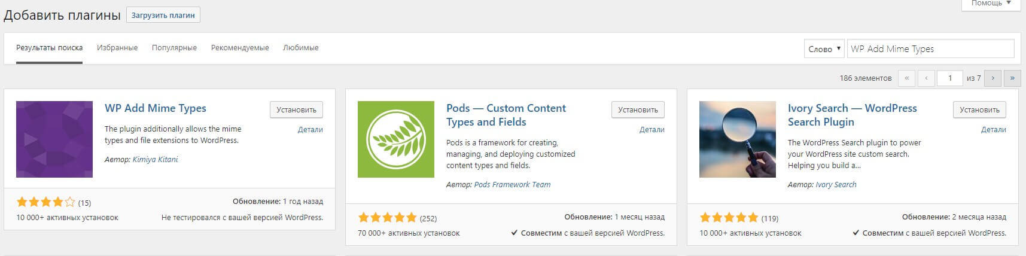This screenshot has width=1026, height=256.
Task: Open Ivory Search magnifying glass thumbnail
Action: (738, 139)
